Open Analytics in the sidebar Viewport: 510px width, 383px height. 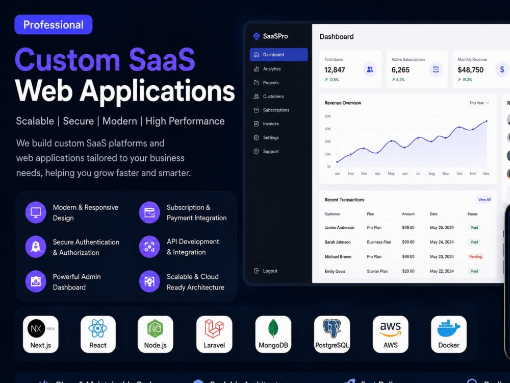coord(272,69)
